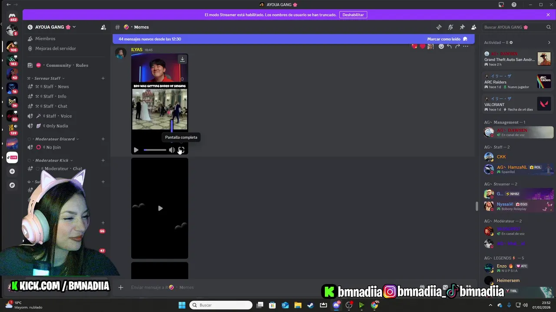Click the add a server plus icon
This screenshot has height=312, width=556.
tap(12, 171)
